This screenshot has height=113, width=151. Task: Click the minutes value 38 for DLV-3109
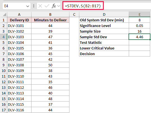(x=50, y=71)
